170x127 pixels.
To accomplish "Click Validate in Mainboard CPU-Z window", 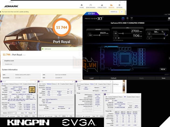I will coord(64,116).
